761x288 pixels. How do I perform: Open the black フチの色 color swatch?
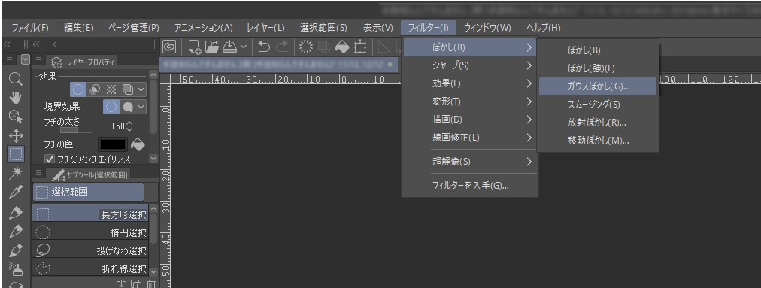pos(113,144)
